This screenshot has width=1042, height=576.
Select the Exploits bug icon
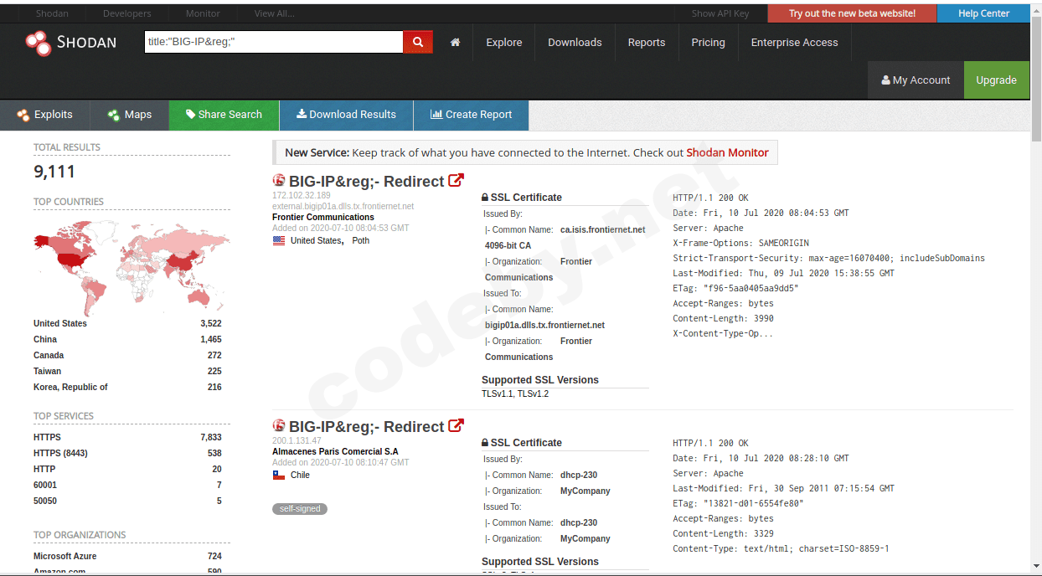tap(22, 115)
